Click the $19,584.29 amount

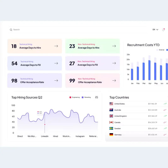pyautogui.click(x=153, y=116)
